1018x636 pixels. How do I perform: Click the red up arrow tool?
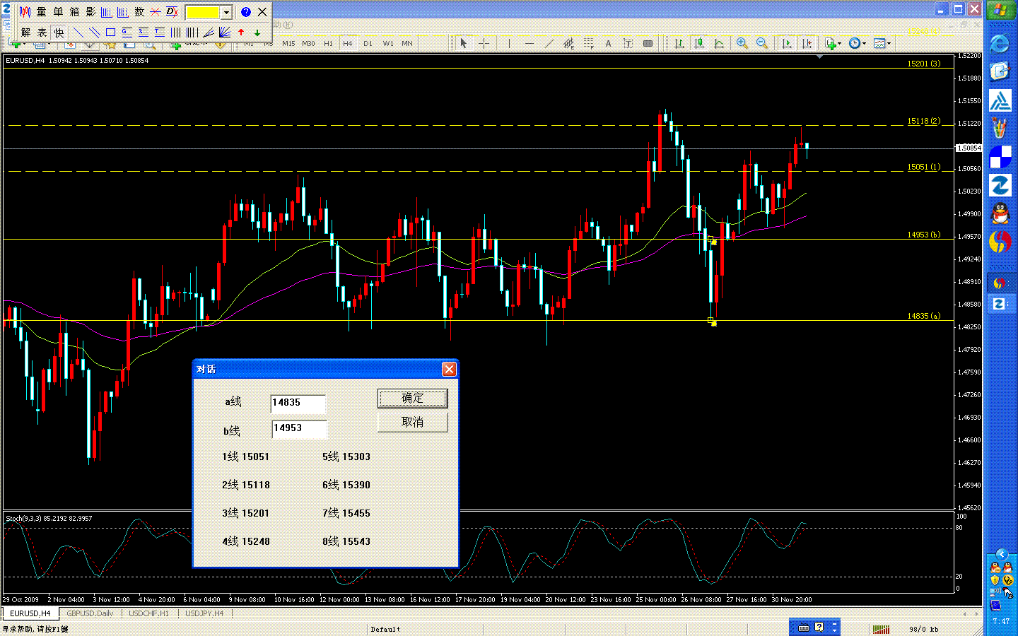point(241,33)
